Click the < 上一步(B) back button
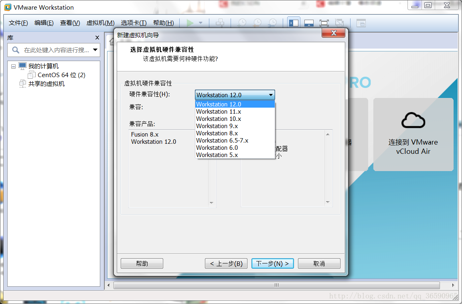Image resolution: width=462 pixels, height=304 pixels. click(x=226, y=263)
